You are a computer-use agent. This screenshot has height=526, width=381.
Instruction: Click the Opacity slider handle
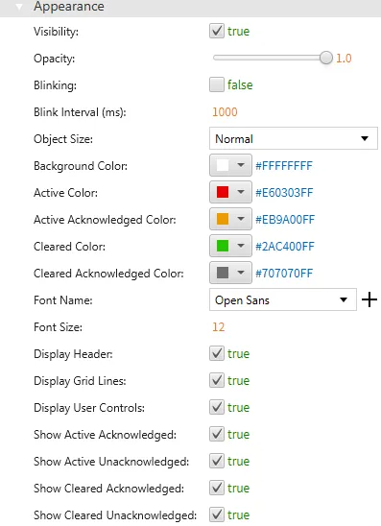point(325,58)
